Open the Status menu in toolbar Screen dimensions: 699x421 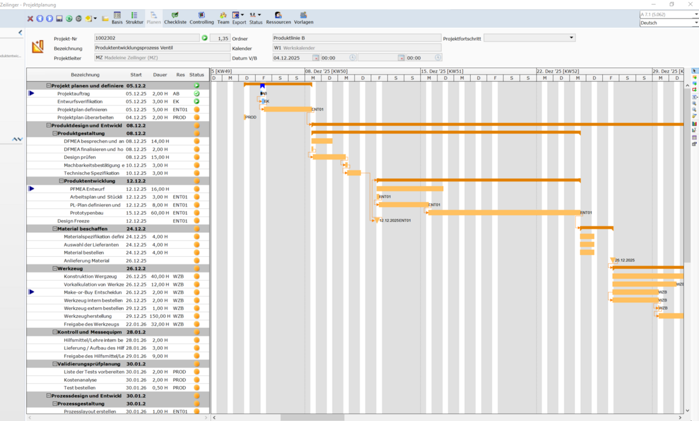point(256,18)
